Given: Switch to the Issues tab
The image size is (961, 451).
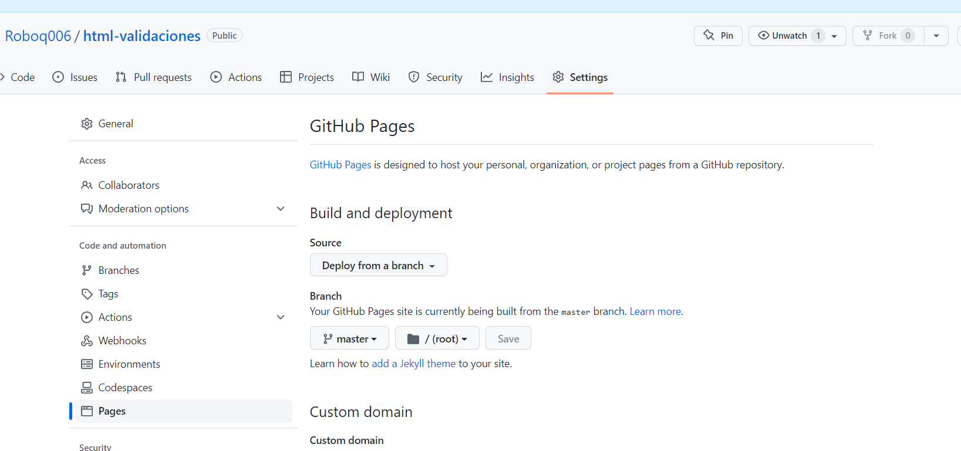Looking at the screenshot, I should 75,77.
